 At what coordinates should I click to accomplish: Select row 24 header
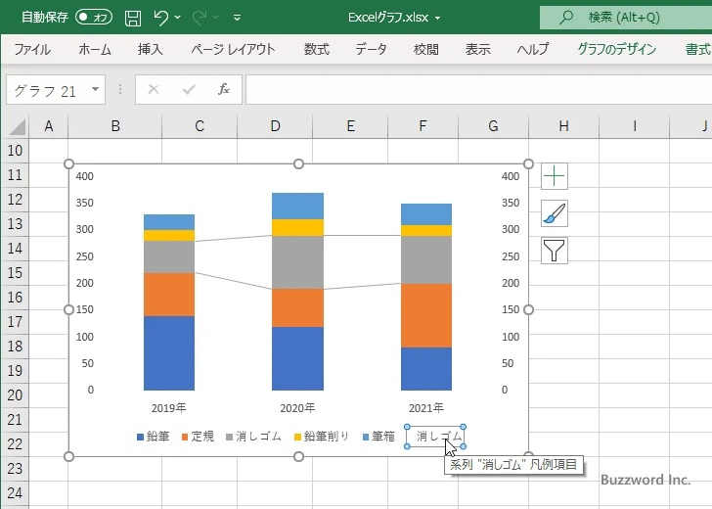click(15, 492)
